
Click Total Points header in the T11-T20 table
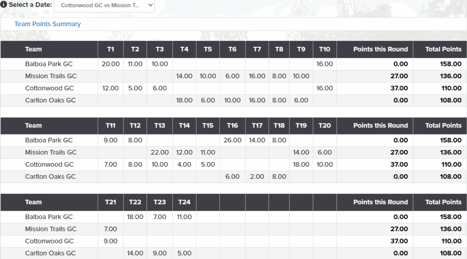(x=443, y=126)
